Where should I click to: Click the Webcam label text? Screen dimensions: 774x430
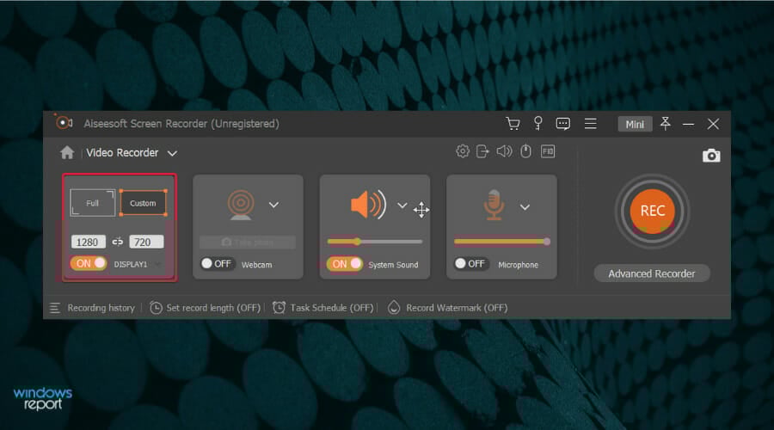(x=256, y=265)
